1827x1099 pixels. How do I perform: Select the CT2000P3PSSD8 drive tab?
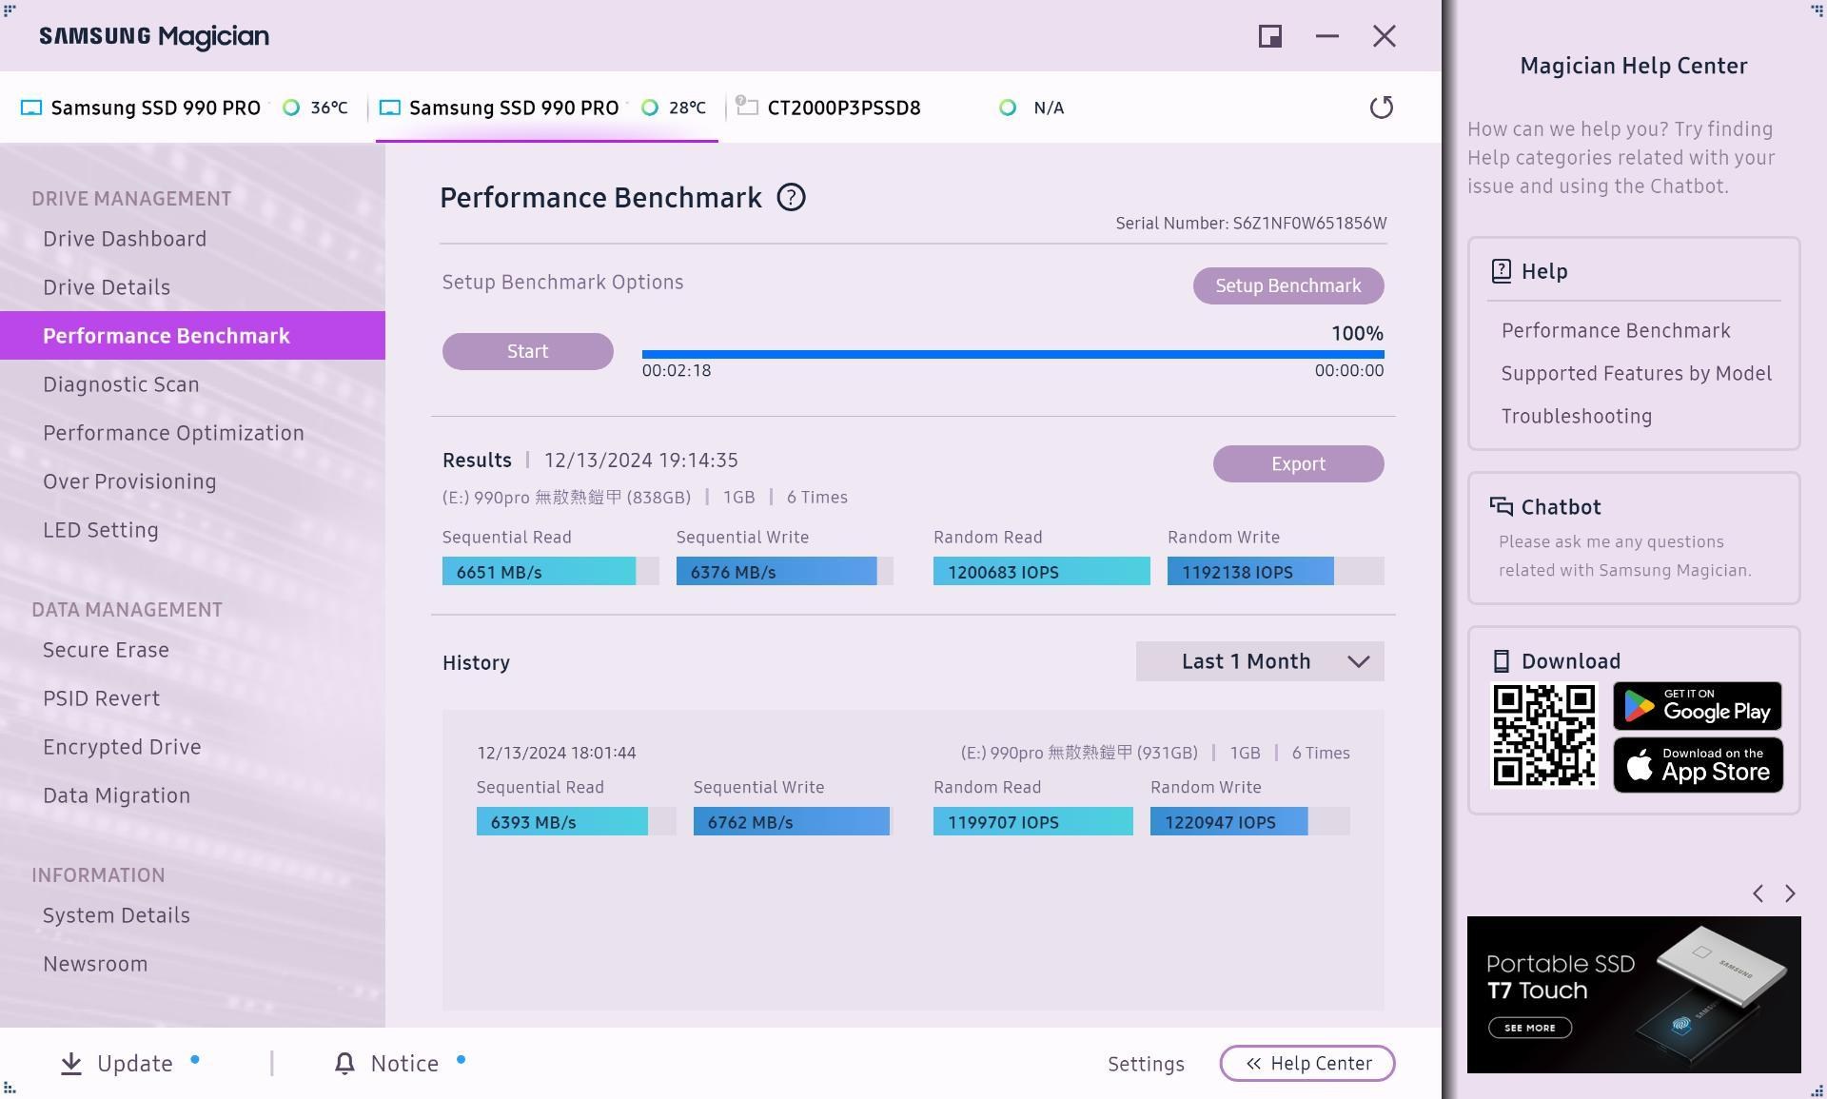point(900,108)
